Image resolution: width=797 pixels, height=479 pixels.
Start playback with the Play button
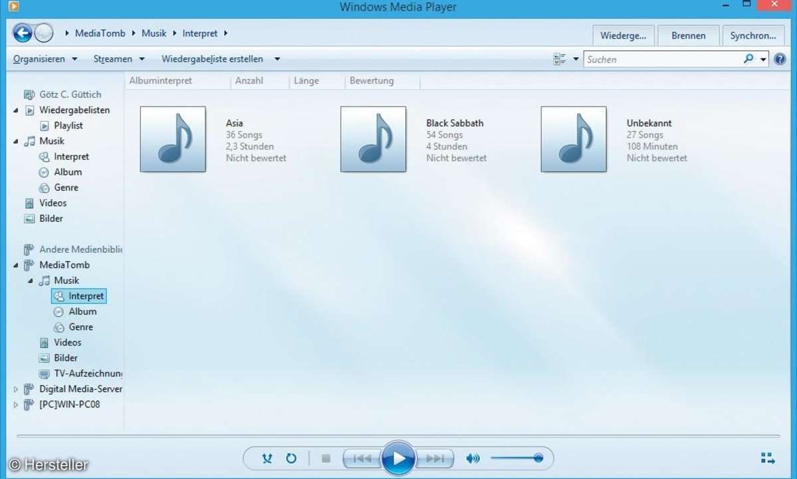pos(398,458)
